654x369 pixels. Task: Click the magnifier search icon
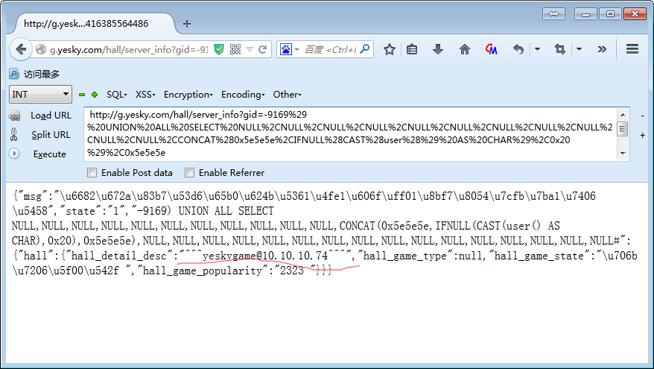(x=365, y=49)
